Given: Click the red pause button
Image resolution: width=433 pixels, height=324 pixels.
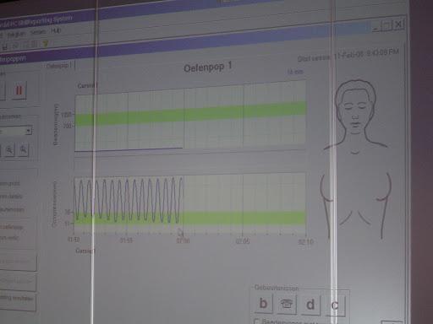Looking at the screenshot, I should point(19,90).
